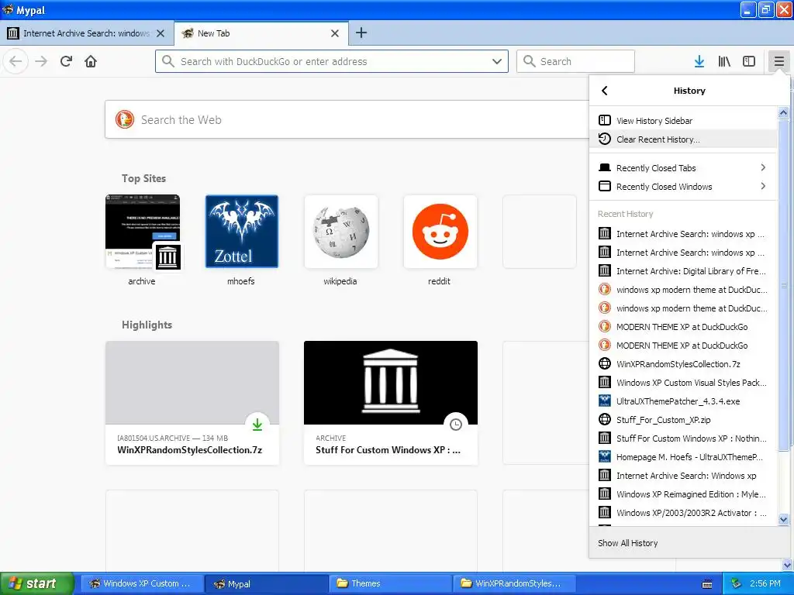Switch to Themes folder in taskbar
Image resolution: width=794 pixels, height=595 pixels.
391,583
